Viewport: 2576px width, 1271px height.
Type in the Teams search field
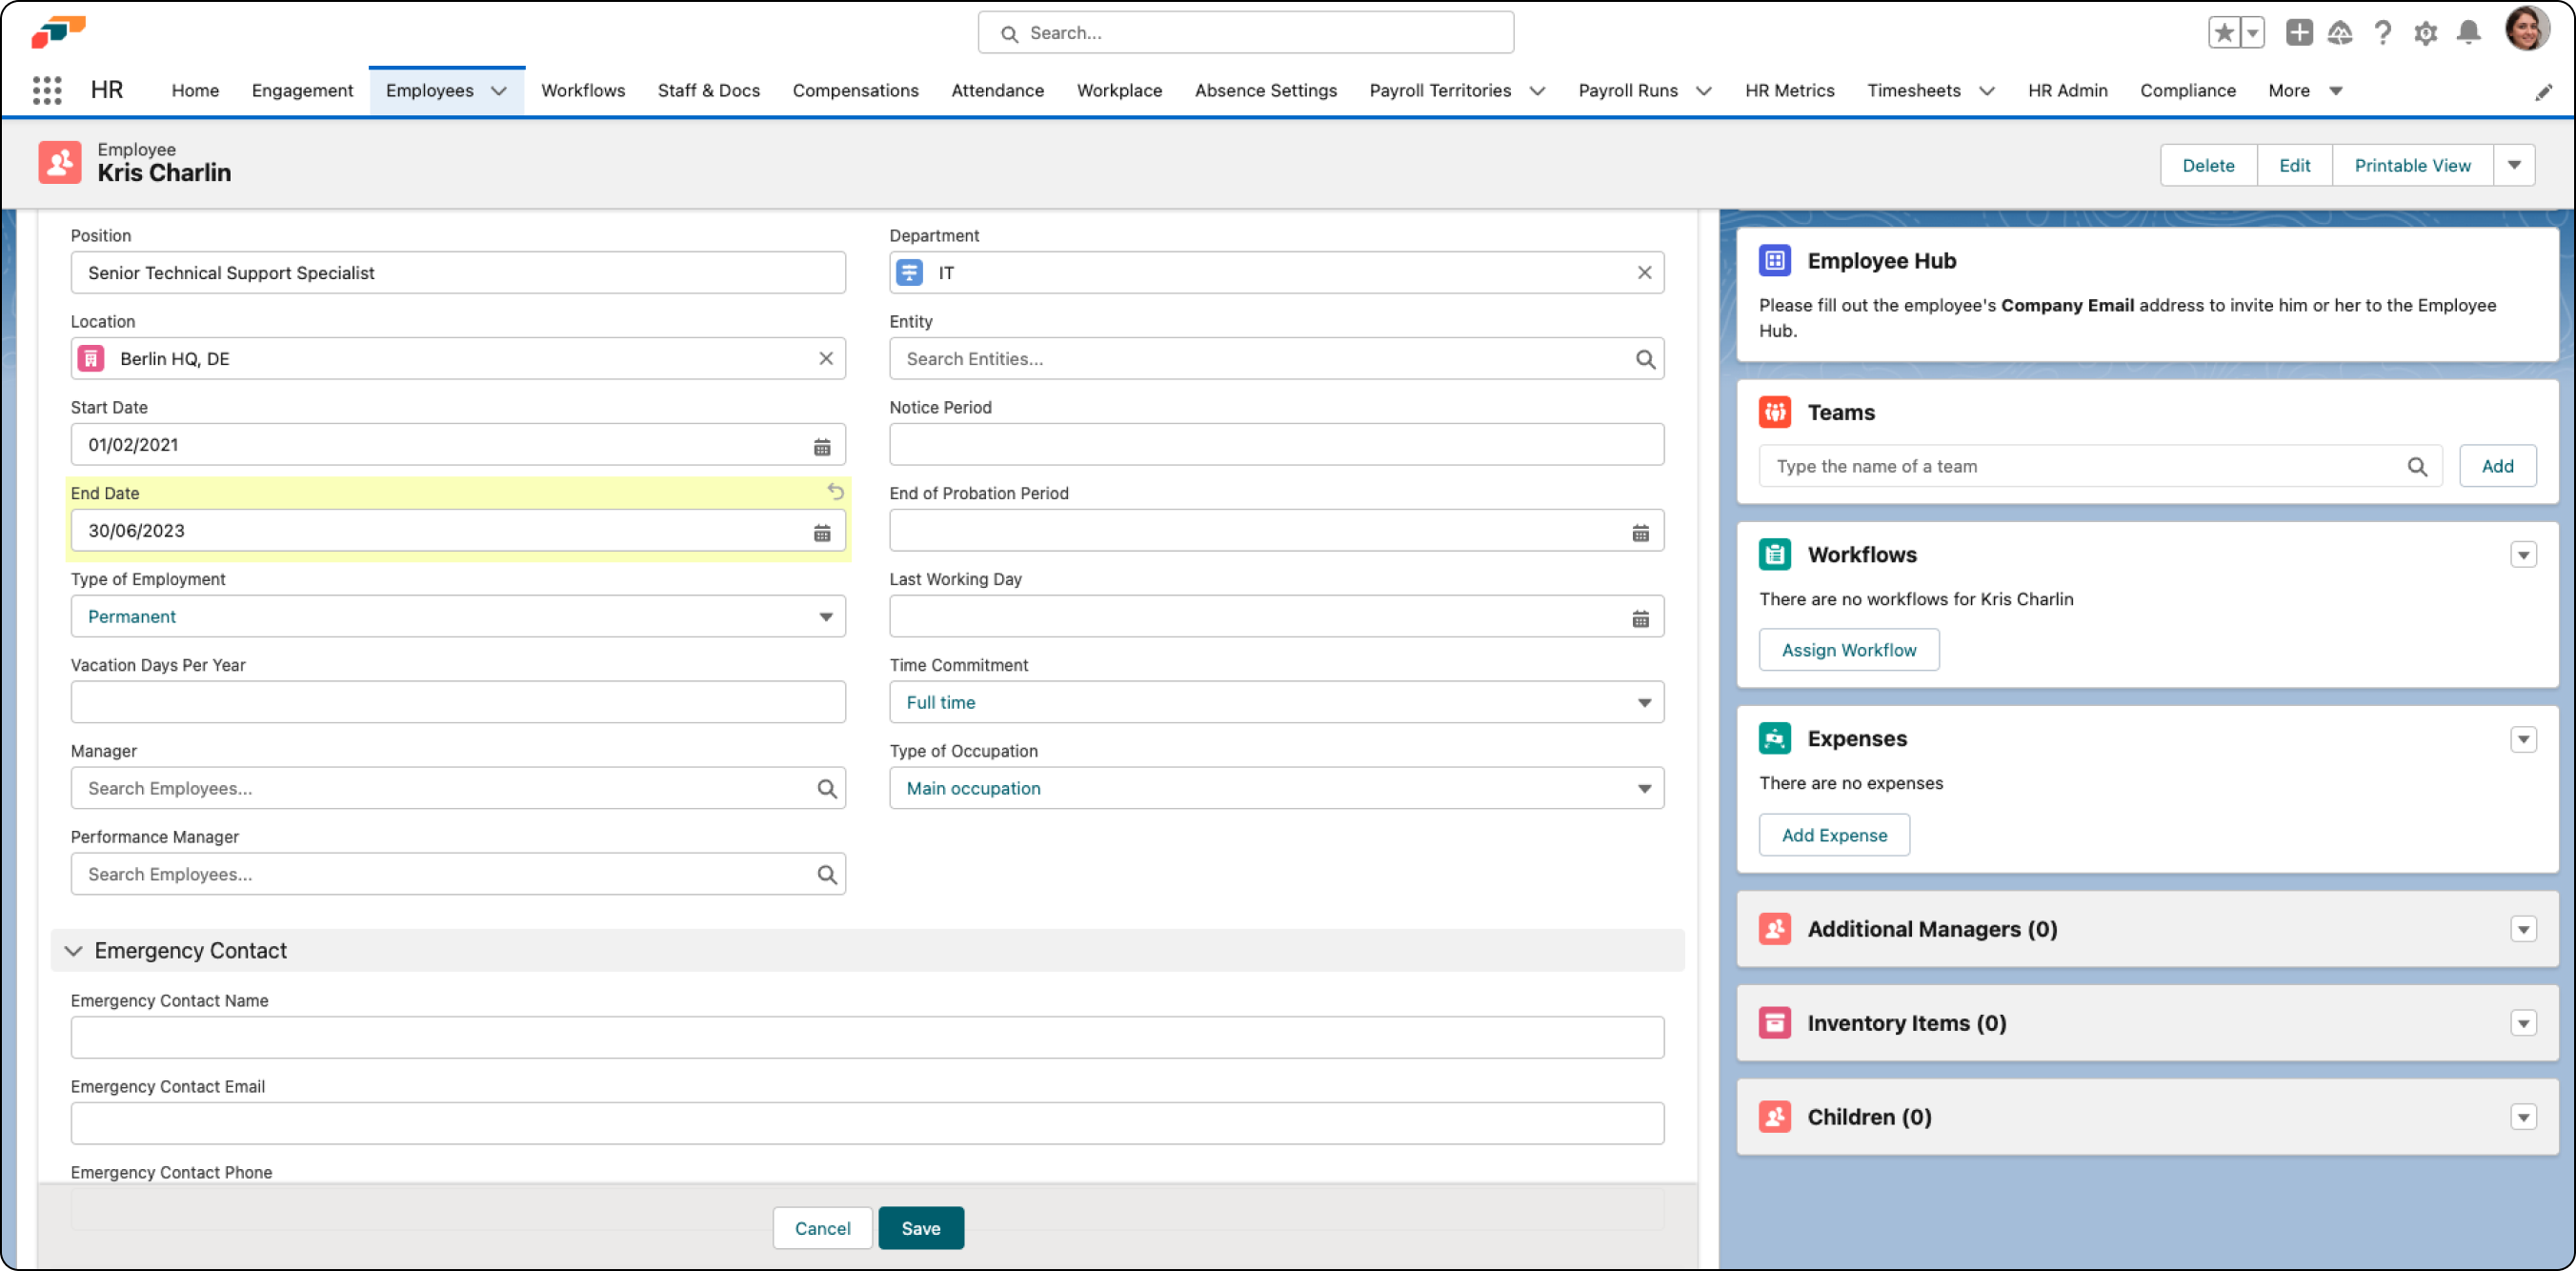pos(2050,466)
